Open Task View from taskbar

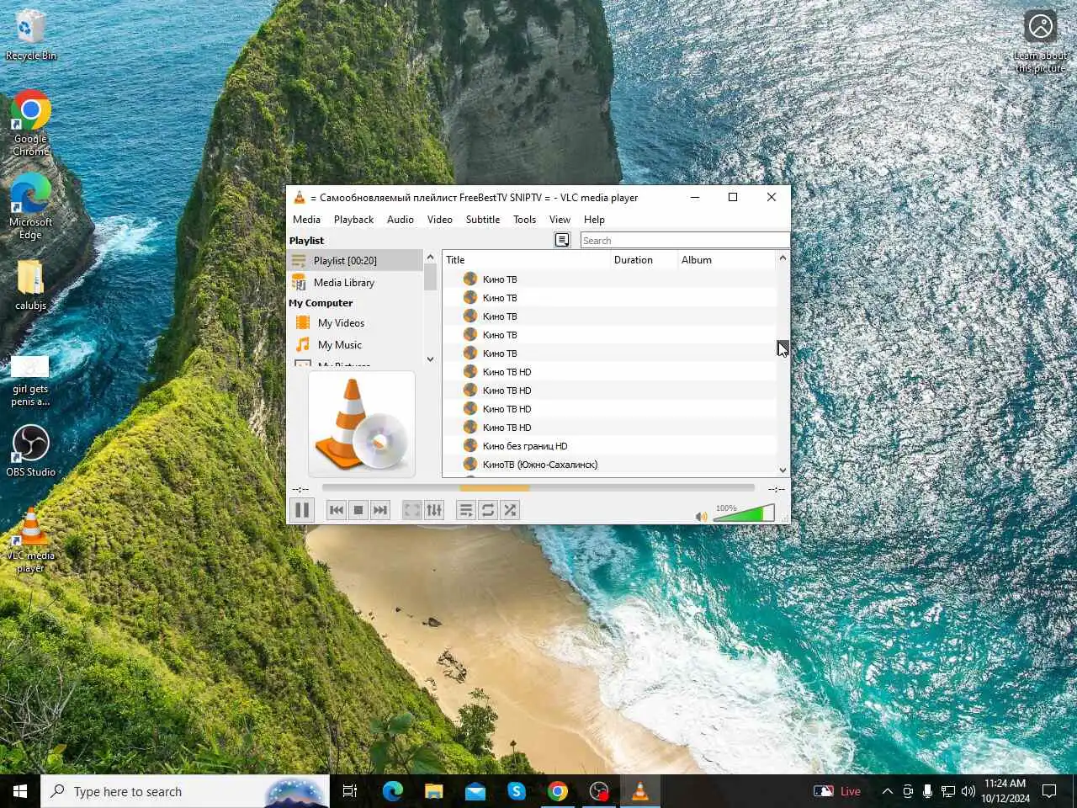[x=350, y=791]
